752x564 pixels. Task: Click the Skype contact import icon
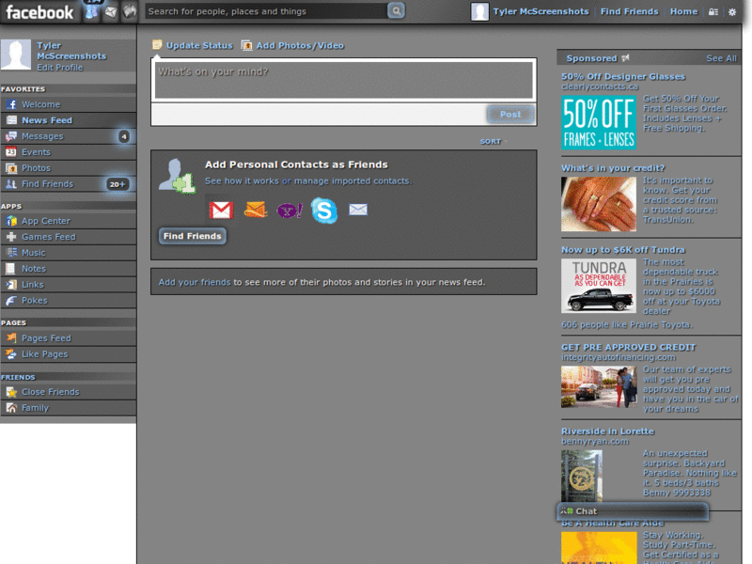[324, 210]
